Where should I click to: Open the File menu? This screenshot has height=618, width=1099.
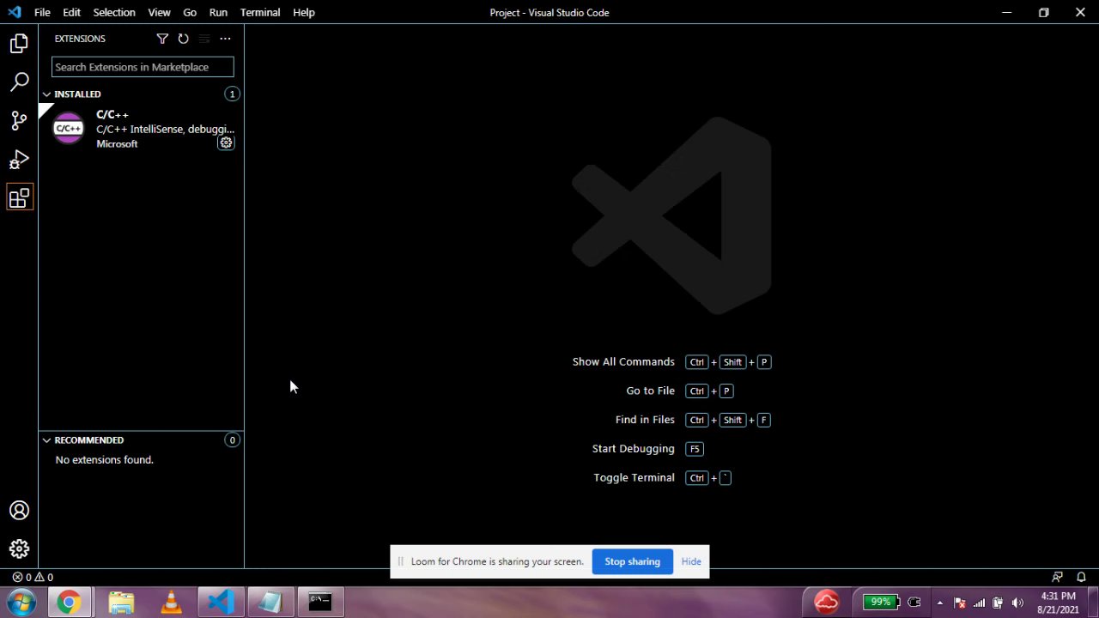(42, 12)
